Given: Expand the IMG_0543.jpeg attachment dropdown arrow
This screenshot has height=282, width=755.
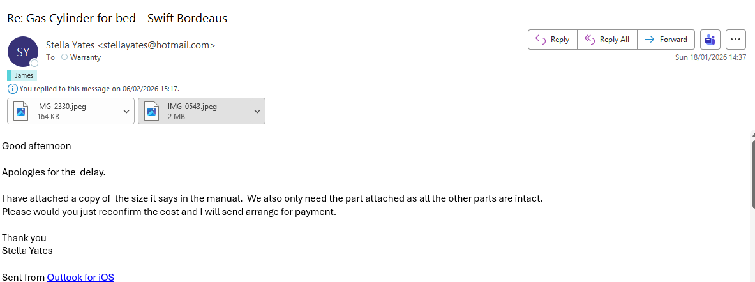Looking at the screenshot, I should (x=257, y=111).
